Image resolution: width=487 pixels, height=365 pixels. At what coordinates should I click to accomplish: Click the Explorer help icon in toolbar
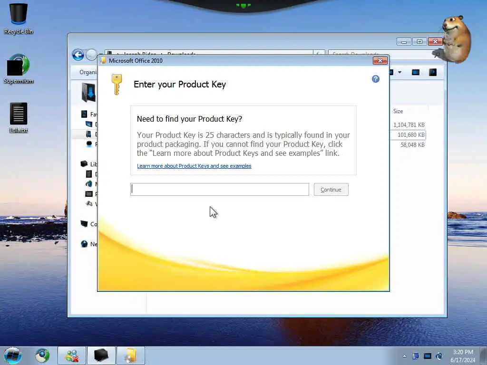pos(433,72)
